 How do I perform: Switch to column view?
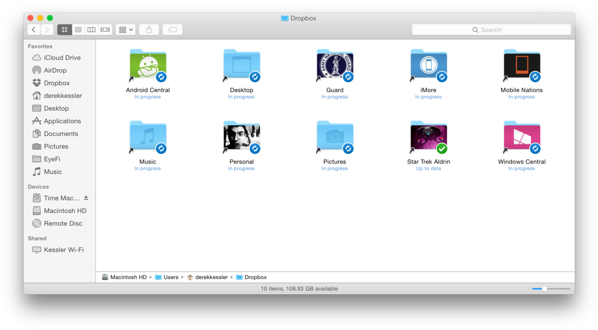(91, 29)
